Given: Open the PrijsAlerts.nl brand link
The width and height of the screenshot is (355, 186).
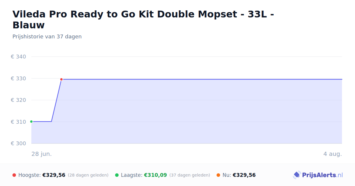Looking at the screenshot, I should [318, 175].
